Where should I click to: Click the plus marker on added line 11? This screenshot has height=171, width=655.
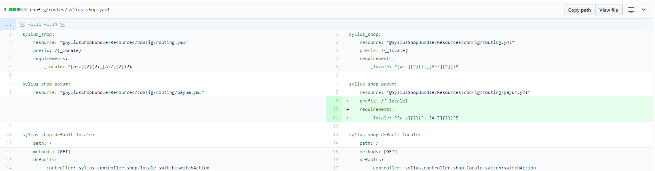pos(348,118)
